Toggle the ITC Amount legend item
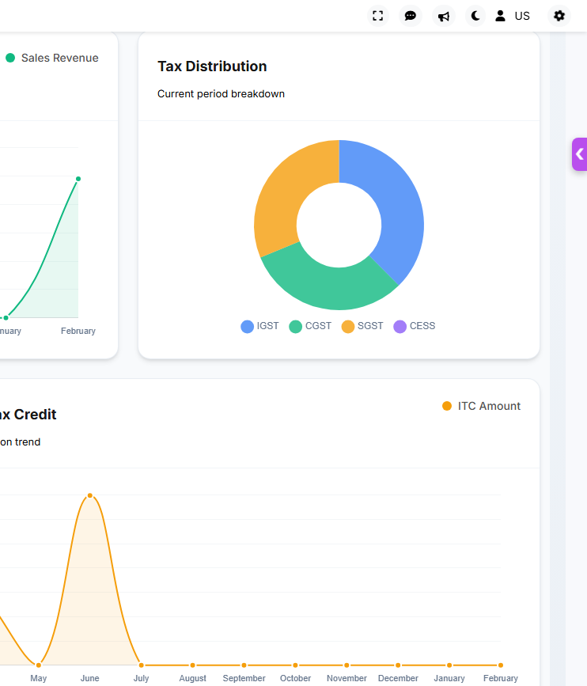 pos(481,406)
